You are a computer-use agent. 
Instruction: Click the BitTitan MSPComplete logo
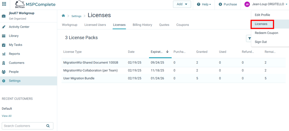point(35,4)
